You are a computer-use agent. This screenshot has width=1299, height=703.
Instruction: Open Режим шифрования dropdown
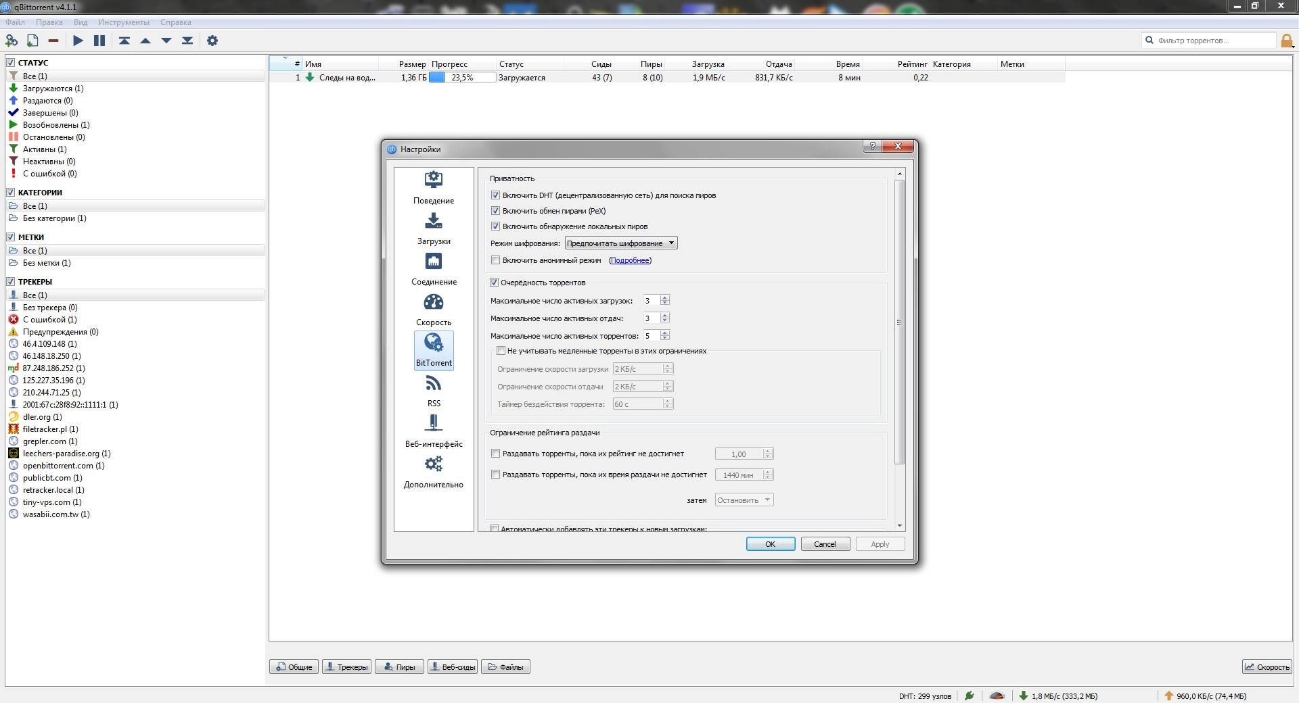(621, 243)
